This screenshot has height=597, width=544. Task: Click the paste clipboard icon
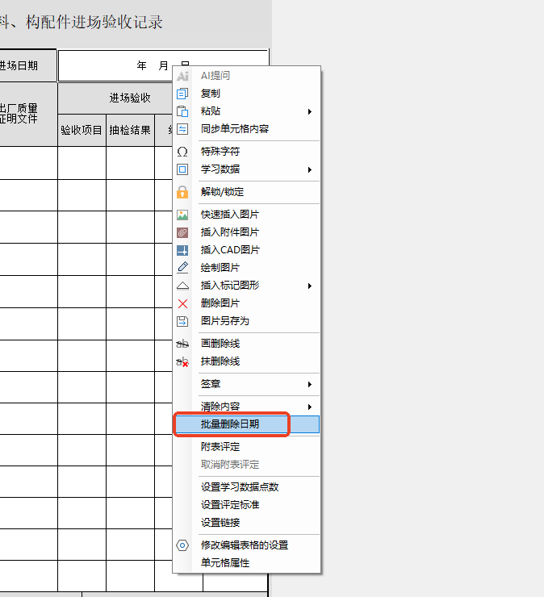point(182,111)
